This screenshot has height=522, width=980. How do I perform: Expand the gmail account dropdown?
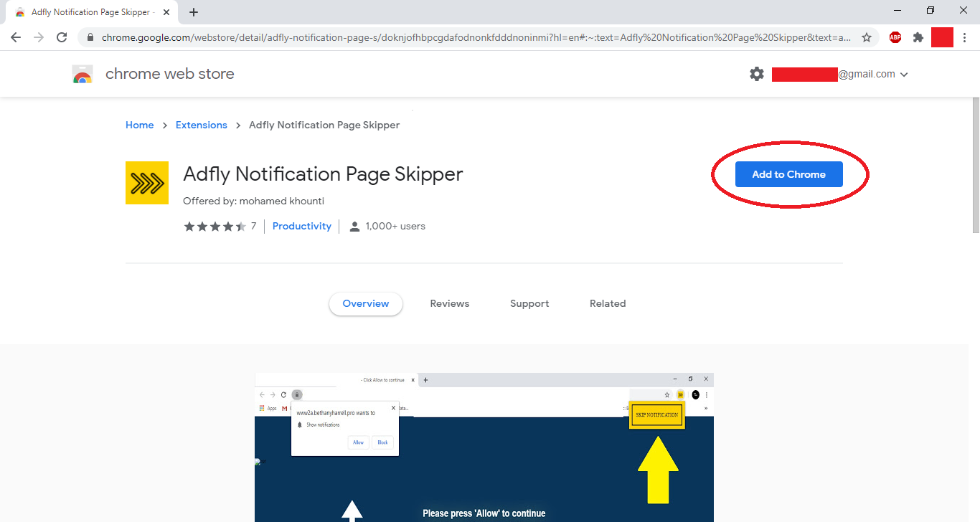pos(904,75)
